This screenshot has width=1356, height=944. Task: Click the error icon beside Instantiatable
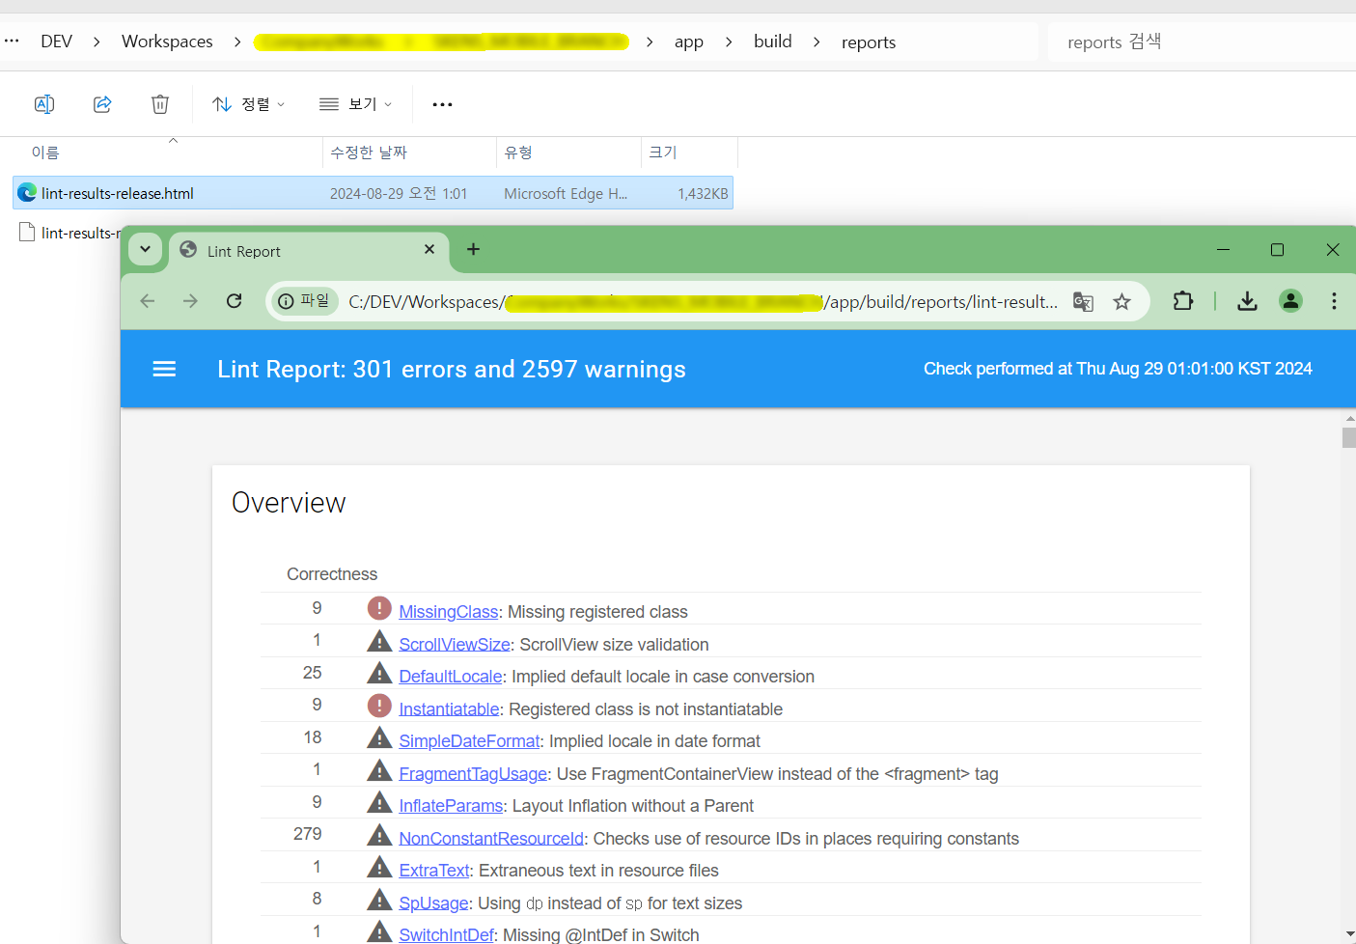(379, 706)
